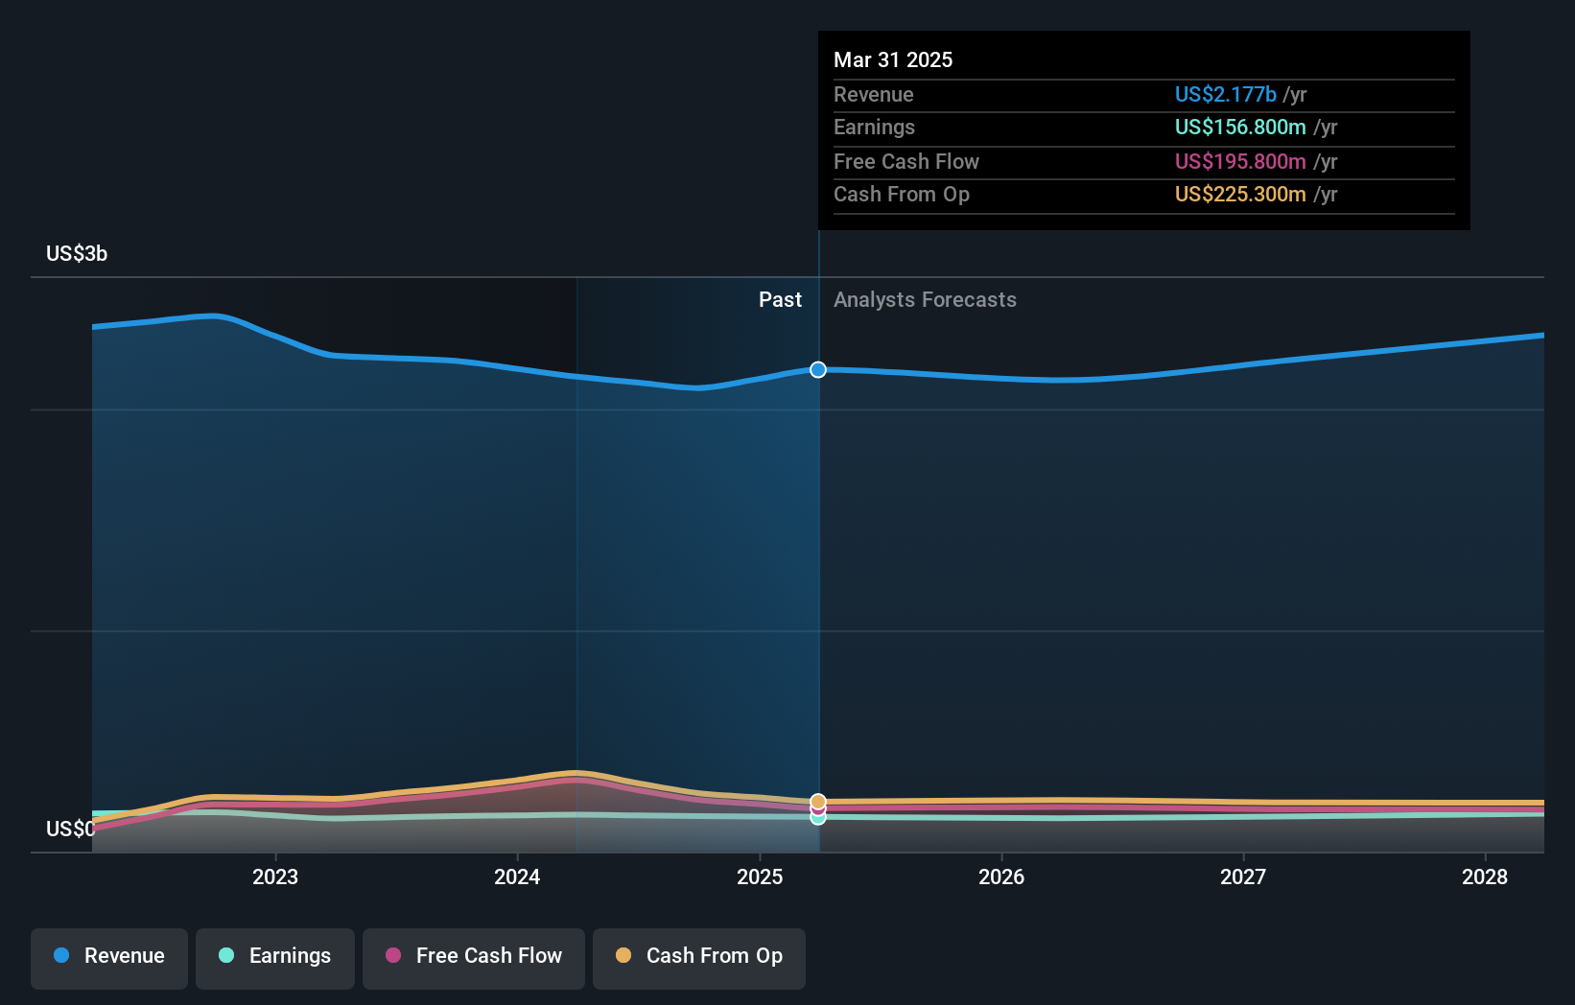This screenshot has width=1575, height=1005.
Task: Click the Past section label
Action: [x=780, y=300]
